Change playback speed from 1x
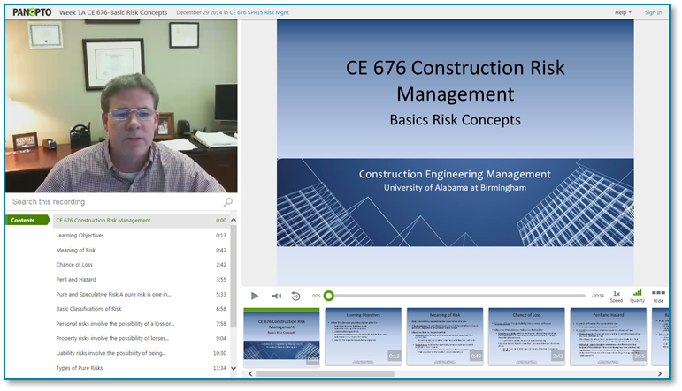 (616, 295)
